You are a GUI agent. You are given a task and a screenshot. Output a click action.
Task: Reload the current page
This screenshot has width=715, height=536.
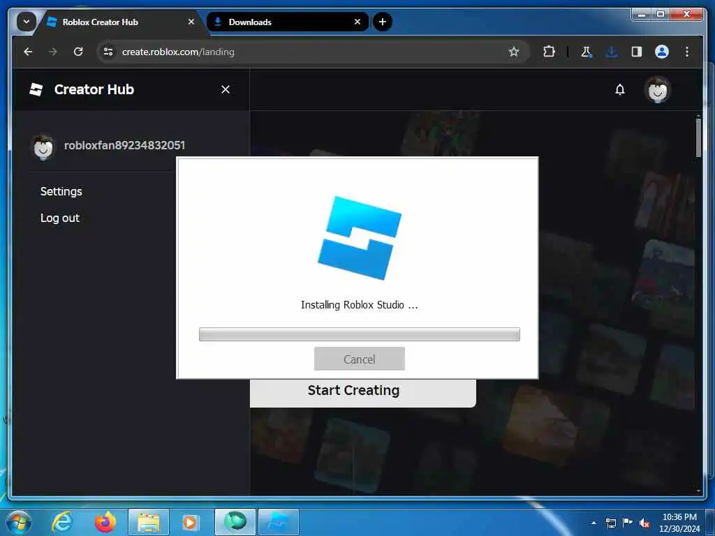point(78,52)
